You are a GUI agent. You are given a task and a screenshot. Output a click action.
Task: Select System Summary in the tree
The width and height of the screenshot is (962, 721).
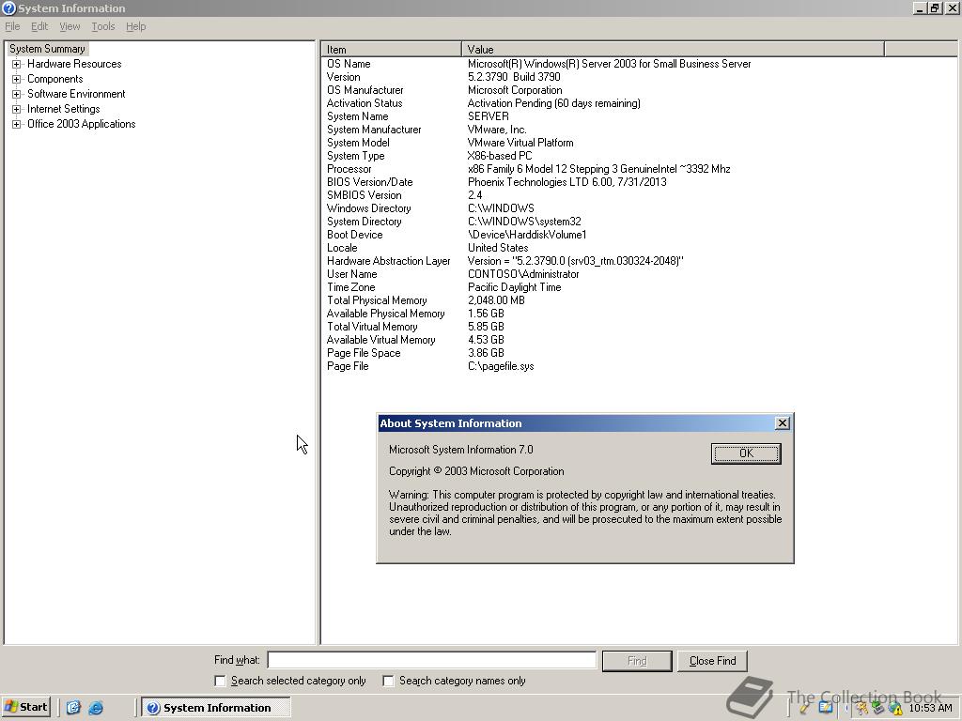click(x=47, y=49)
